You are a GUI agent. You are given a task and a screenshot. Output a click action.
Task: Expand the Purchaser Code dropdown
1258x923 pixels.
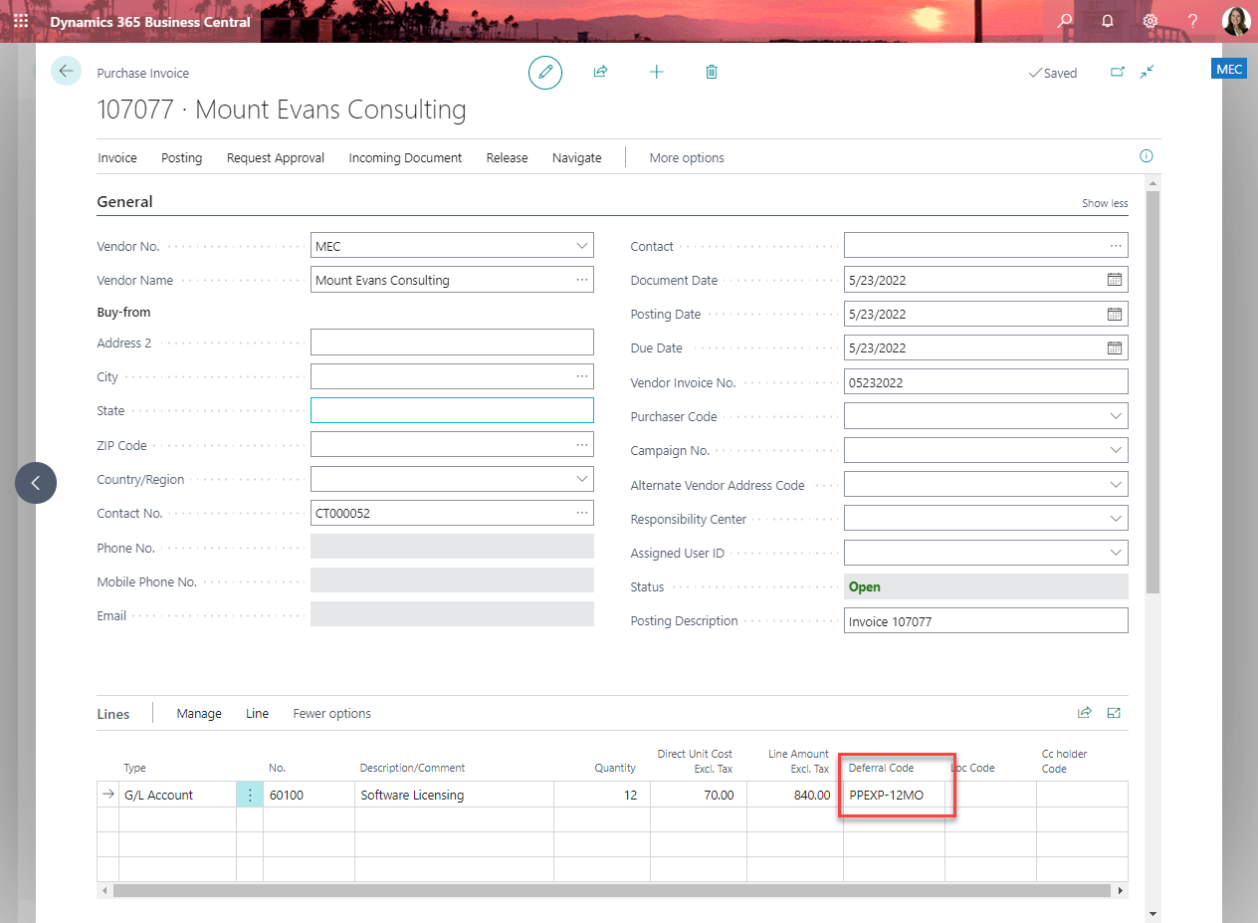pos(1116,416)
